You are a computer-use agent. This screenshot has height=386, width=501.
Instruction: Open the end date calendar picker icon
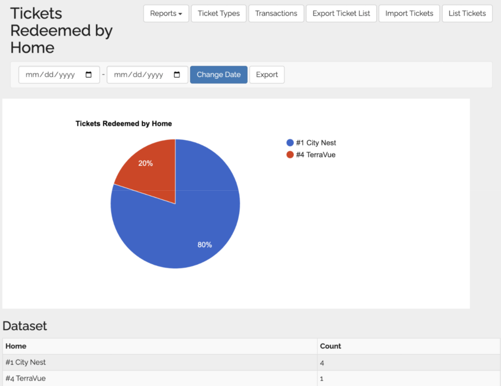(177, 75)
